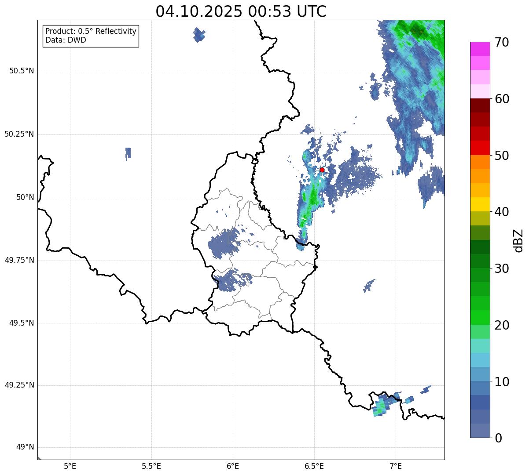Click the orange swatch just below 50 dBZ
This screenshot has height=475, width=529.
click(x=480, y=162)
